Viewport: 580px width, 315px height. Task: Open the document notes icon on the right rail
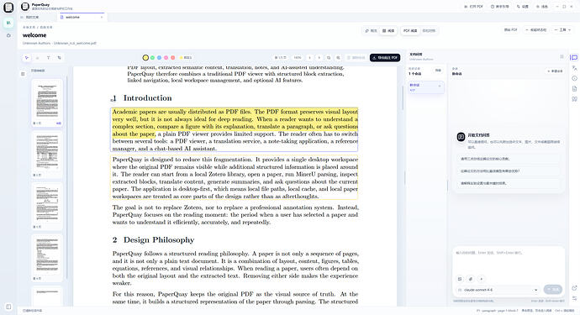(x=574, y=89)
